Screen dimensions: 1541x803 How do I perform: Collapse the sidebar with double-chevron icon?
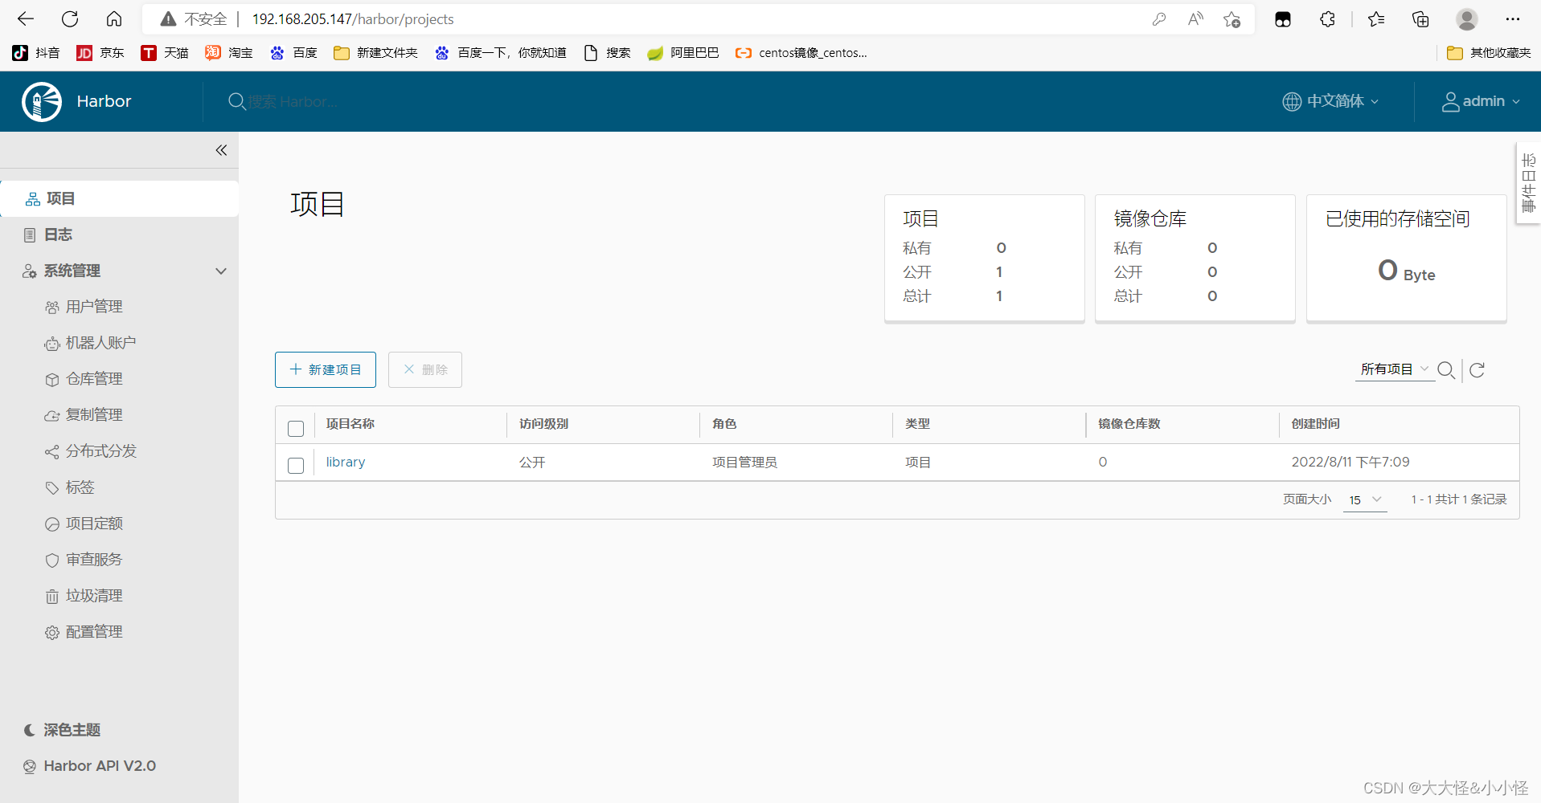click(221, 150)
